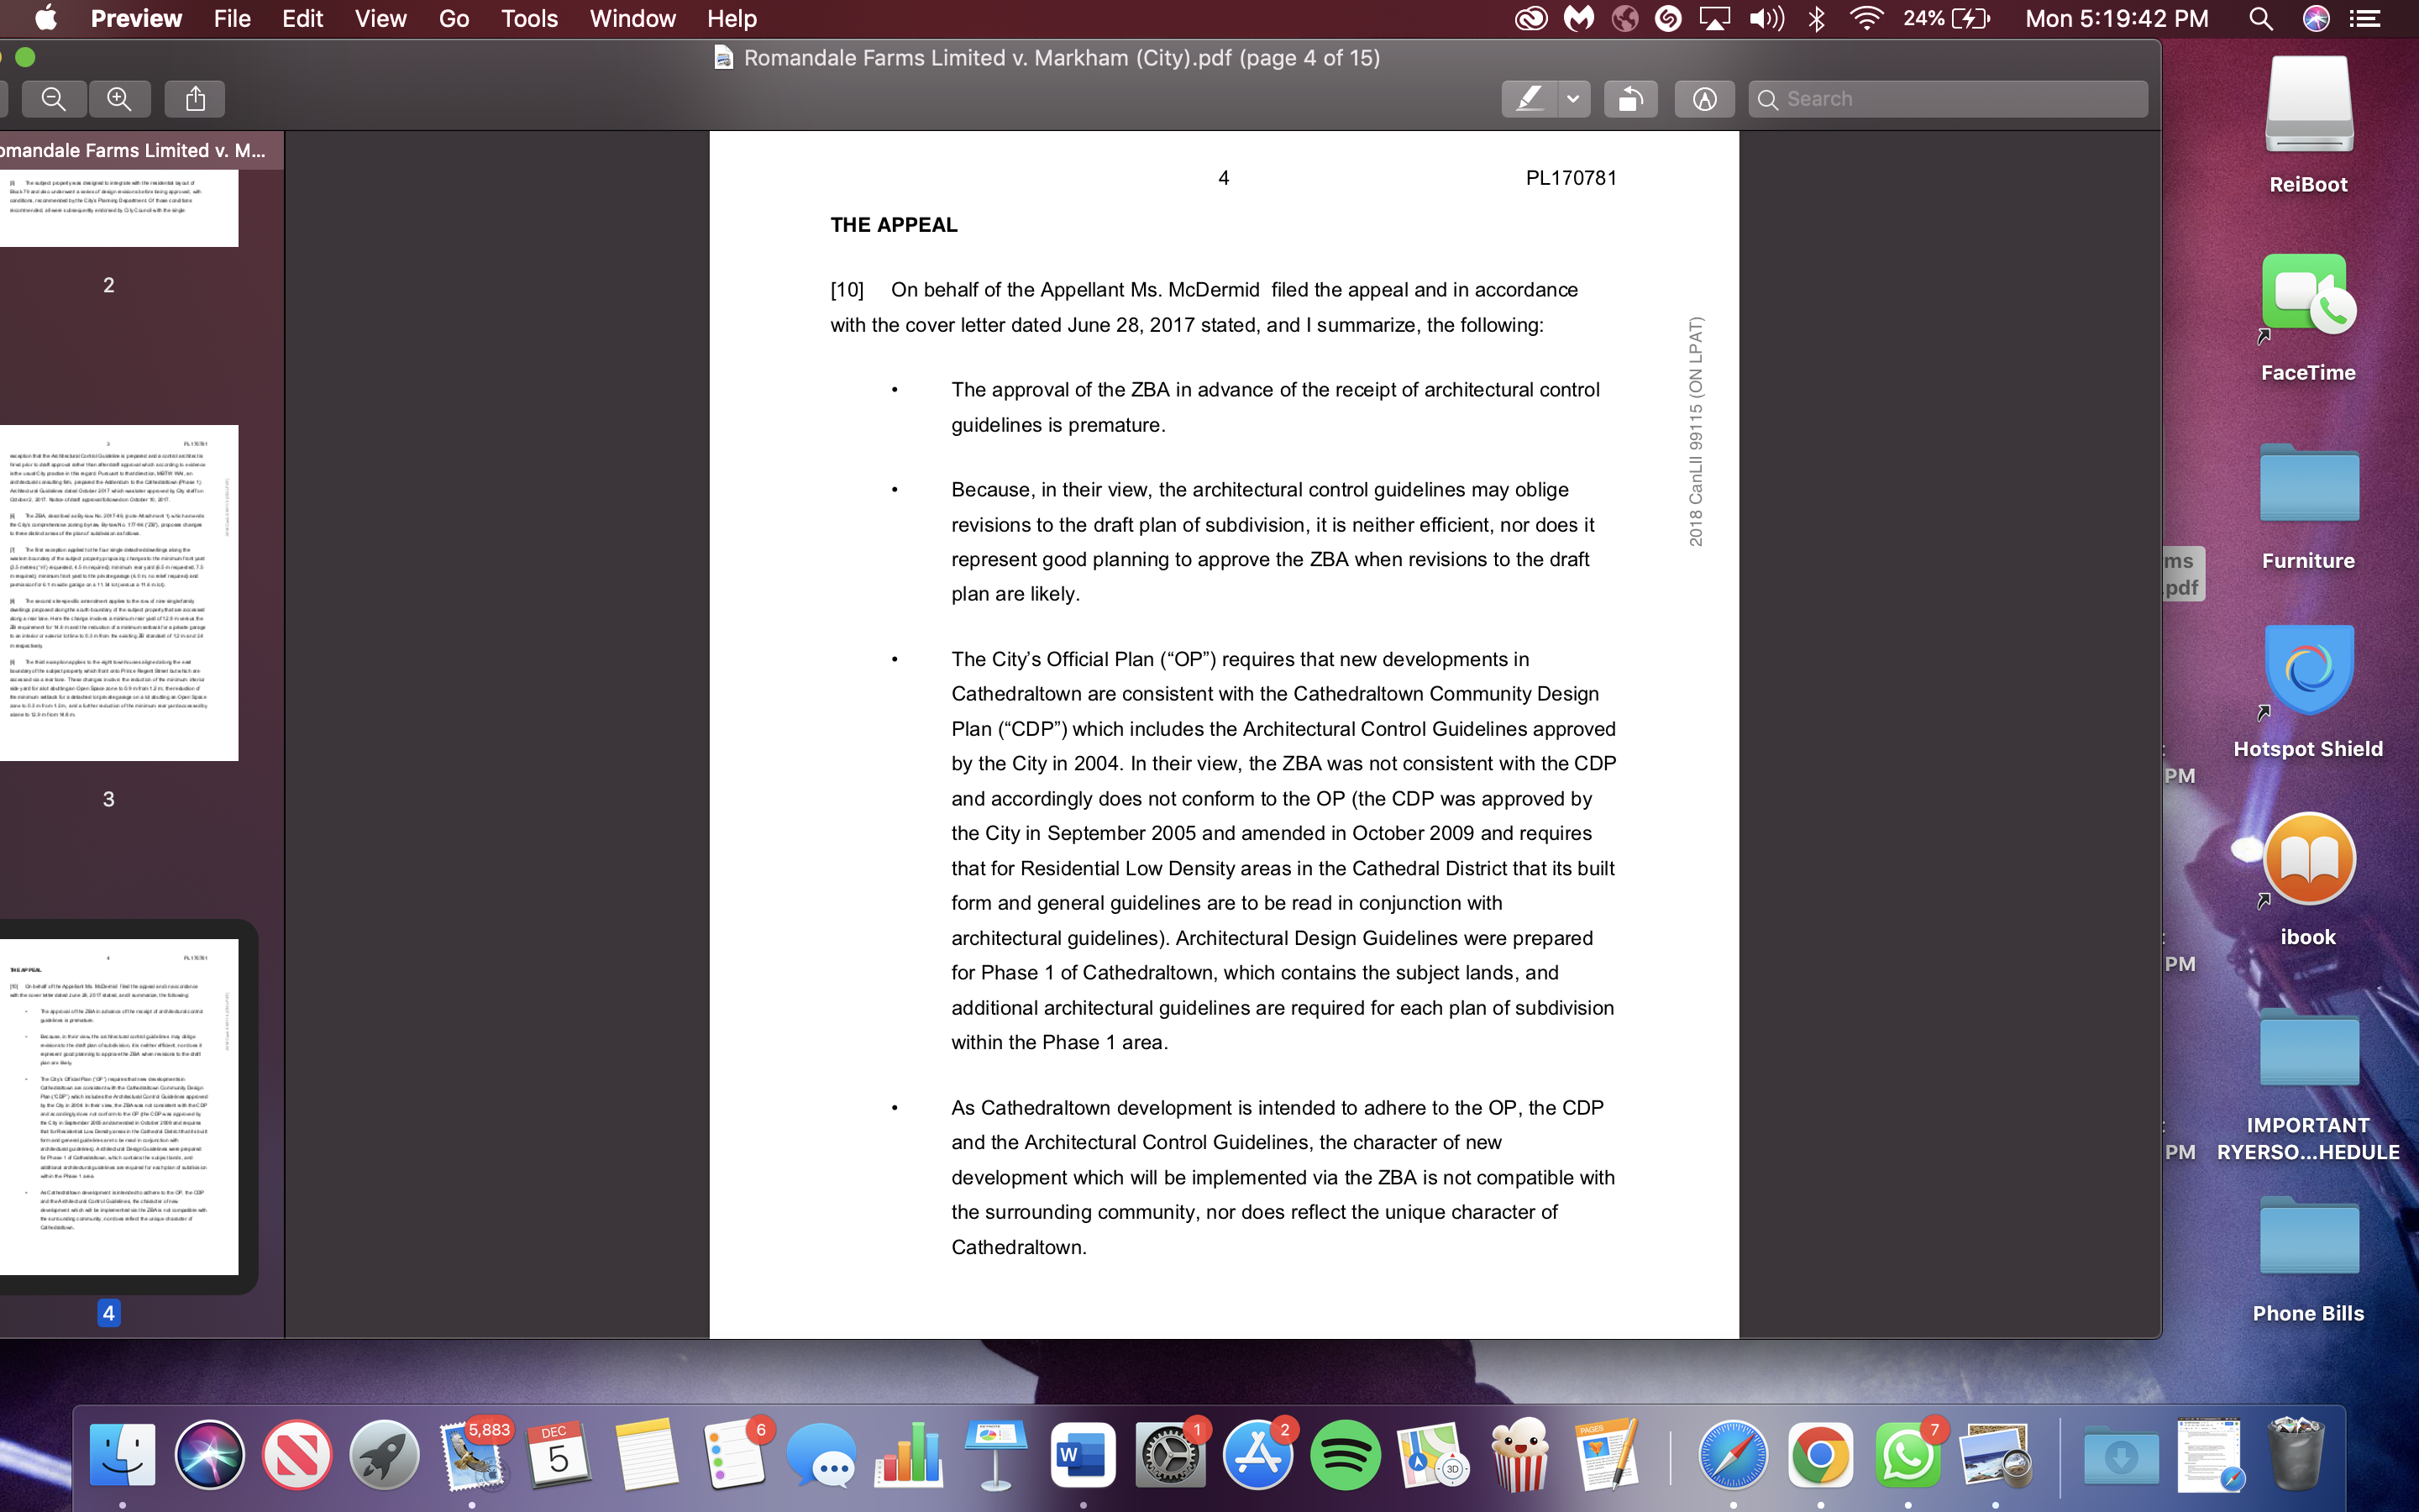Rotate the current page

tap(1629, 98)
